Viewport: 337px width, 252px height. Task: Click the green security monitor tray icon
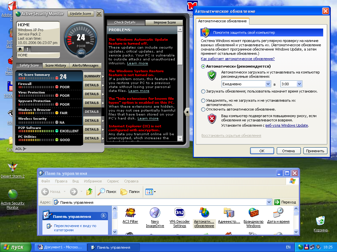tap(301, 247)
